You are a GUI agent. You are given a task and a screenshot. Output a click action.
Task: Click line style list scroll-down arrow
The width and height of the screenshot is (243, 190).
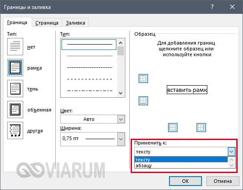pos(120,93)
